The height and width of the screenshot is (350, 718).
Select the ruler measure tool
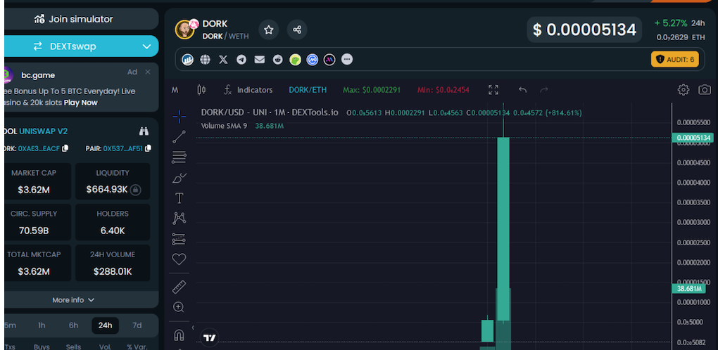(x=179, y=287)
